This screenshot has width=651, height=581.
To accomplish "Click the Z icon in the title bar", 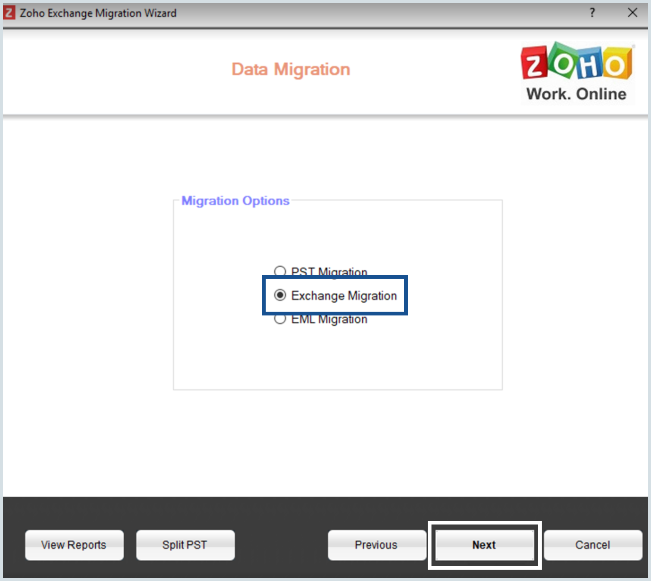I will pyautogui.click(x=8, y=13).
